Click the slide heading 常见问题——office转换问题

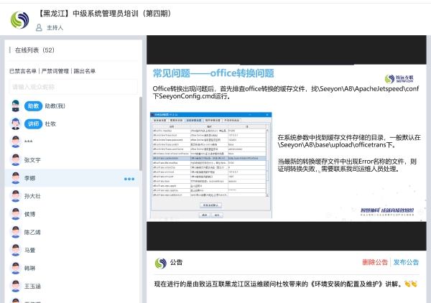[x=213, y=73]
